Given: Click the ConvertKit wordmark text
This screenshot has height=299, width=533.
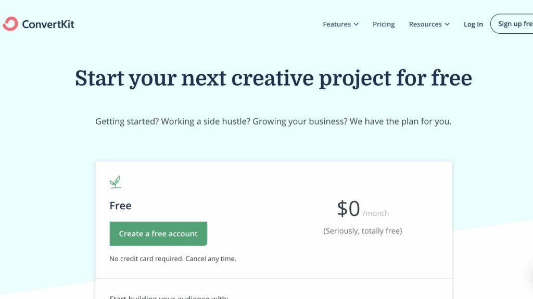Looking at the screenshot, I should [x=48, y=24].
